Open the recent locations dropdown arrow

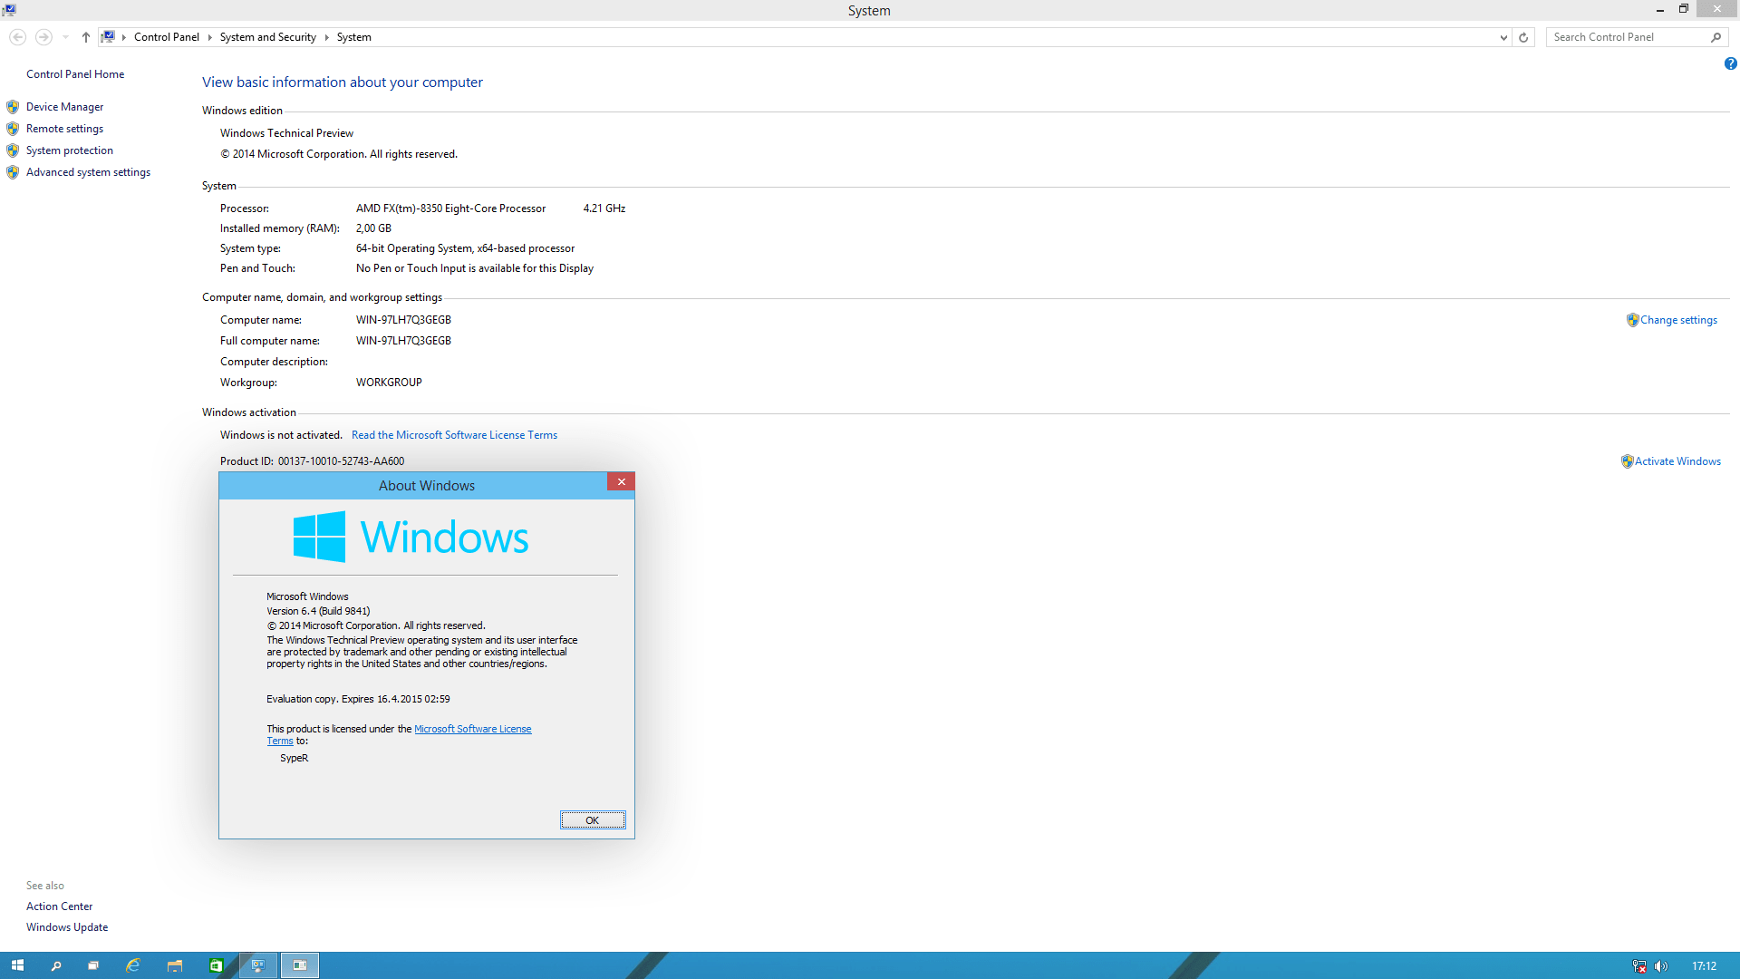pos(65,37)
